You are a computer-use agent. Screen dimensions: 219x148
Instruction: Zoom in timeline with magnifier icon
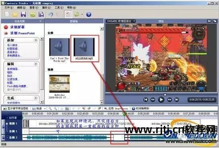[50, 109]
